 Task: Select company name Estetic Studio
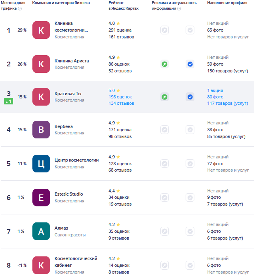[69, 194]
